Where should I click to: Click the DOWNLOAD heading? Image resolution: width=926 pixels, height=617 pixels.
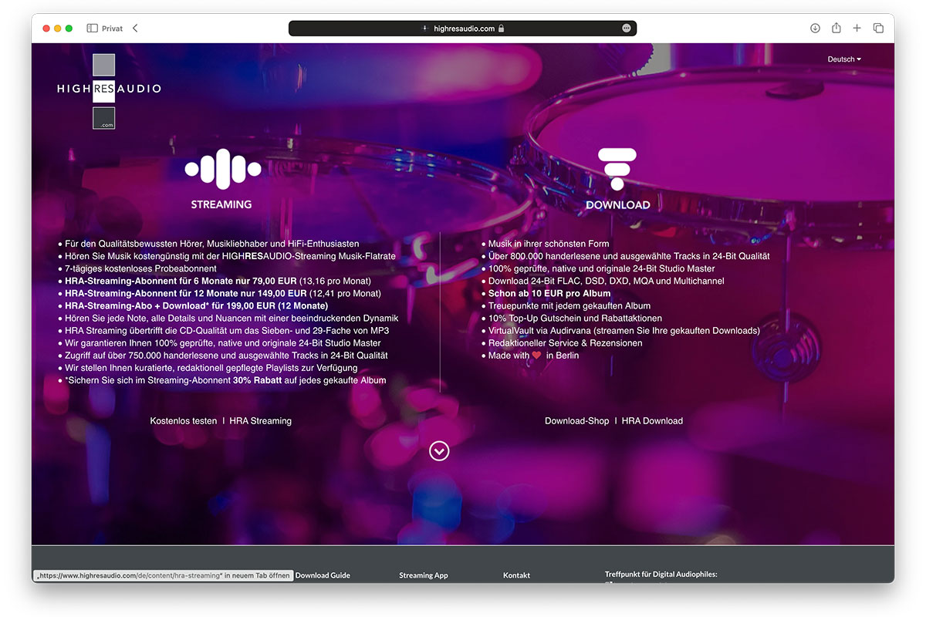pyautogui.click(x=618, y=205)
